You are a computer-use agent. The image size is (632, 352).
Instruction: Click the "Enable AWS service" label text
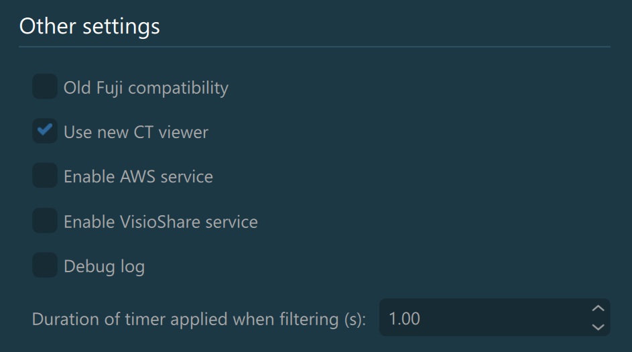pyautogui.click(x=138, y=177)
